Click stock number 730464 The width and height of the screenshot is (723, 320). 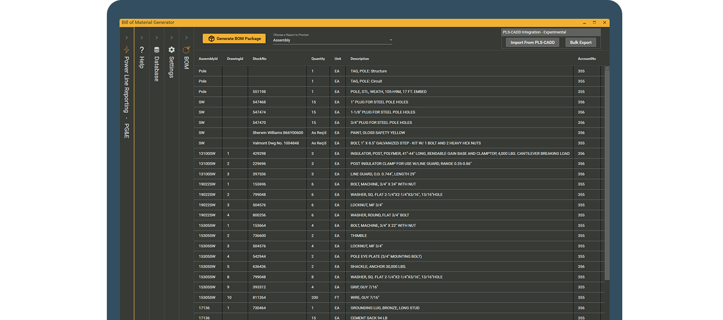click(259, 308)
